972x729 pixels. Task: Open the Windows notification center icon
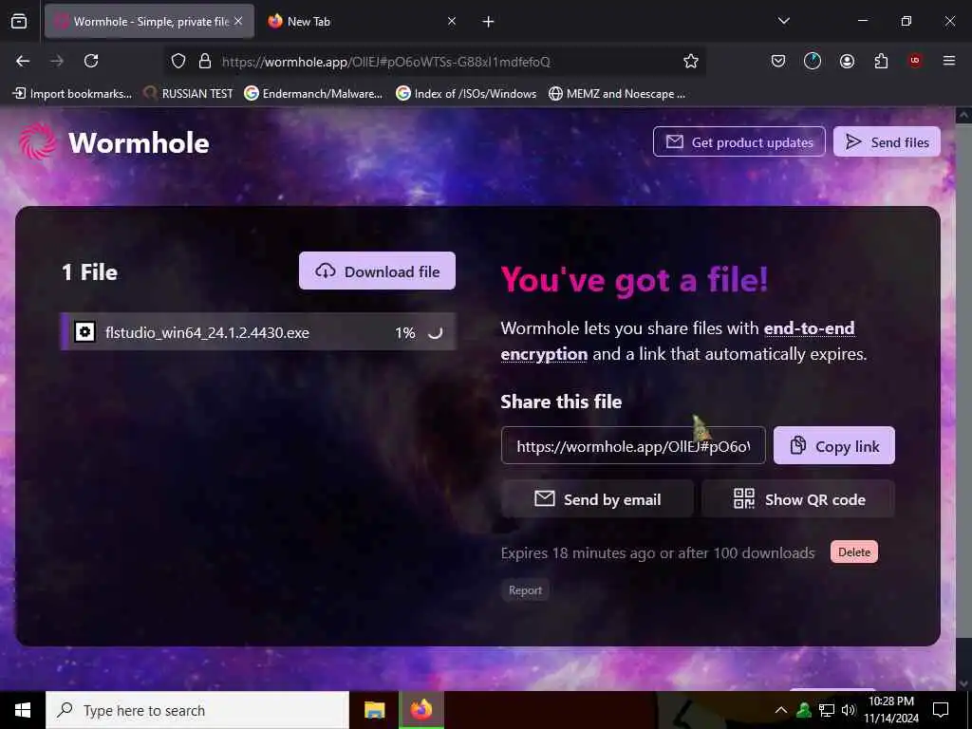[x=941, y=710]
